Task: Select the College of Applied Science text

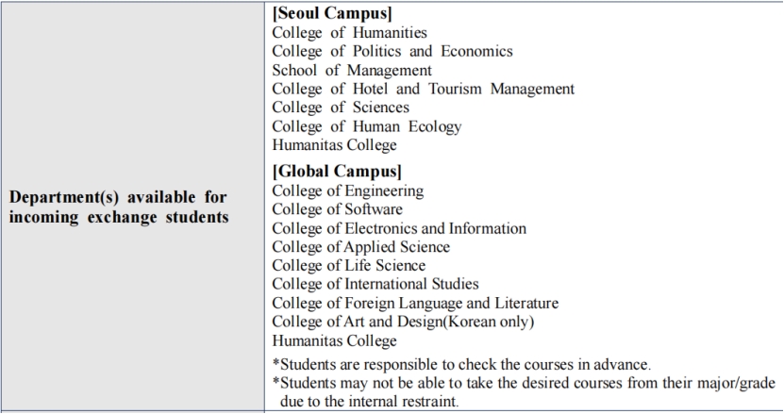Action: click(360, 247)
